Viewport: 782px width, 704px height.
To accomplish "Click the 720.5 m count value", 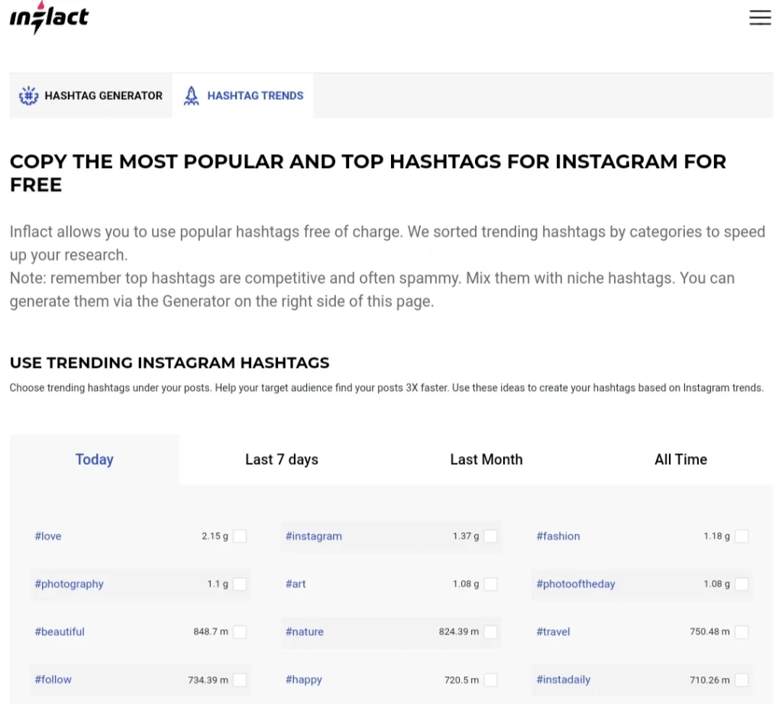I will click(x=461, y=680).
